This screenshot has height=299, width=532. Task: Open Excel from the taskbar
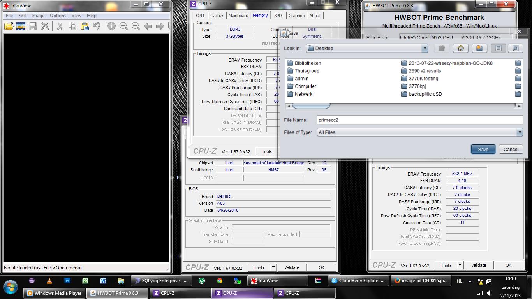(85, 281)
